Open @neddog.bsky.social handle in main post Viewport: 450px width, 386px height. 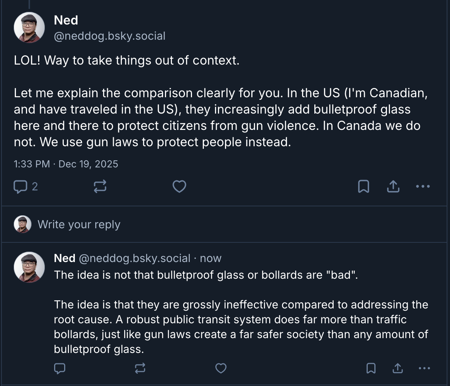110,36
